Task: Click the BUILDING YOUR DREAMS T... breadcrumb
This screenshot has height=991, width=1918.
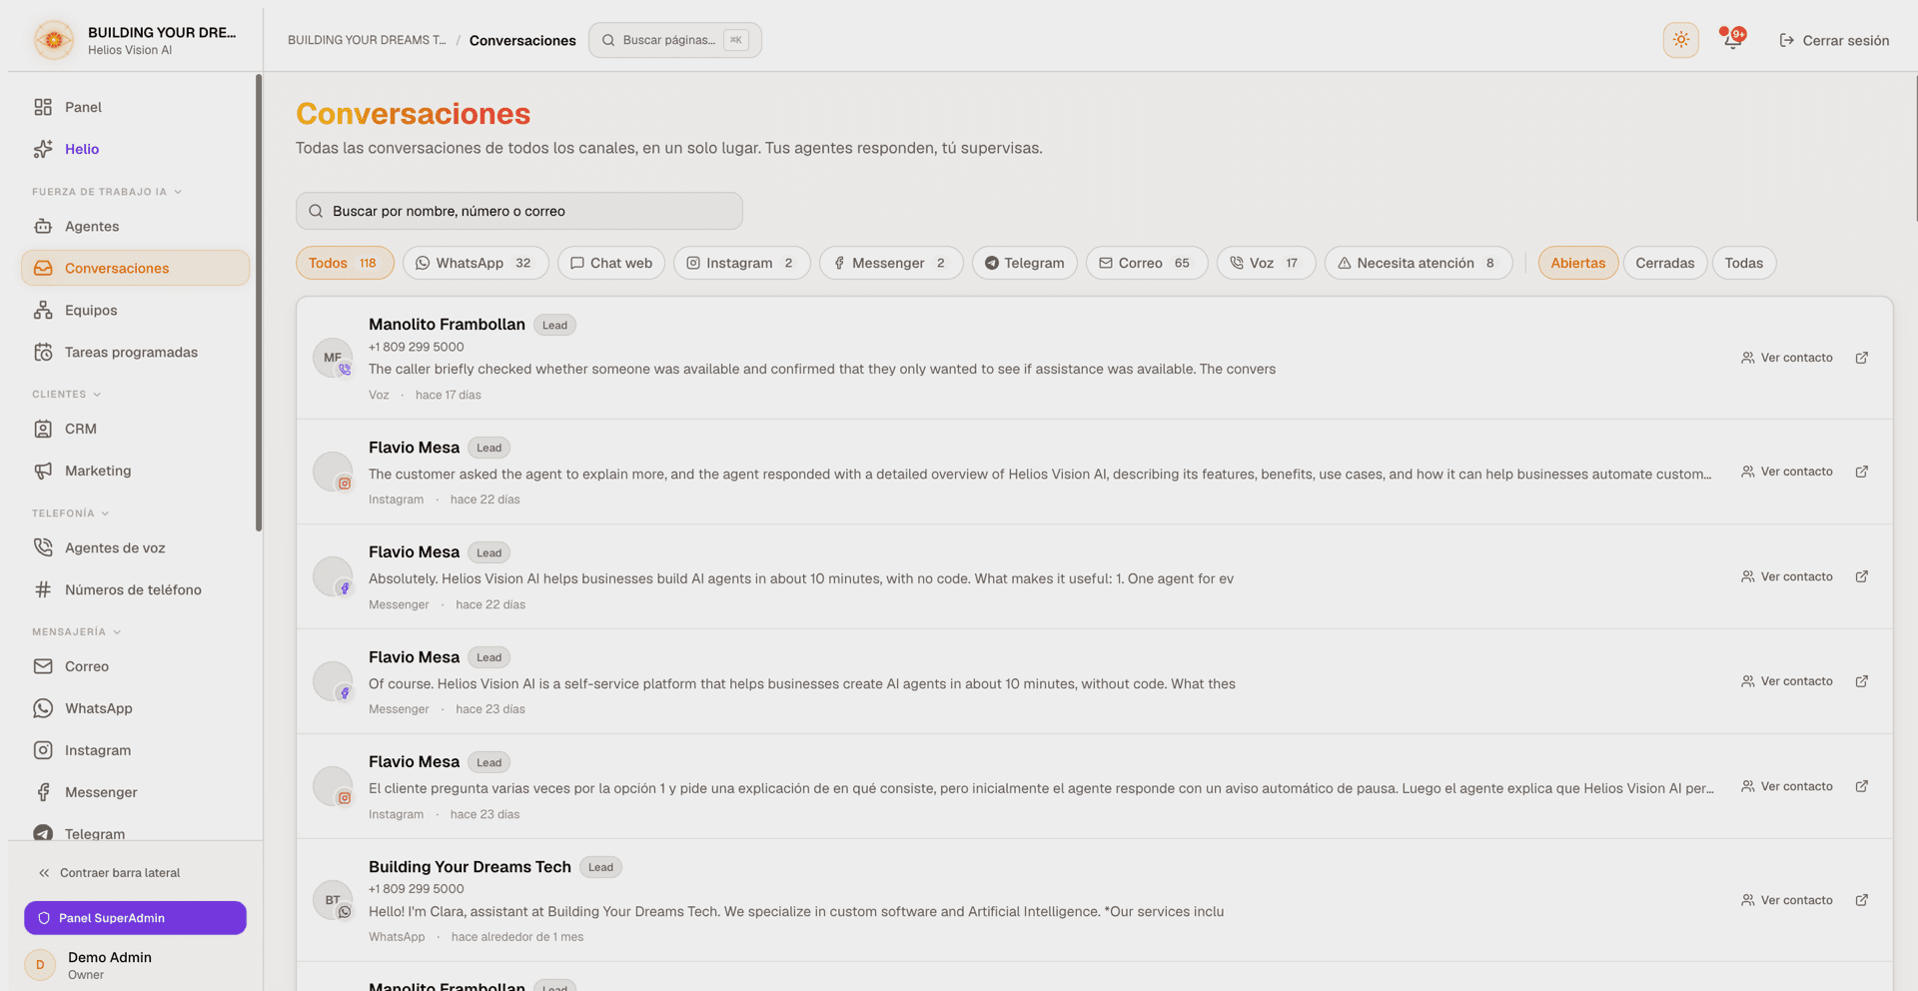Action: coord(367,40)
